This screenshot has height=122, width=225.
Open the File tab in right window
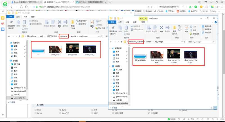(112, 22)
